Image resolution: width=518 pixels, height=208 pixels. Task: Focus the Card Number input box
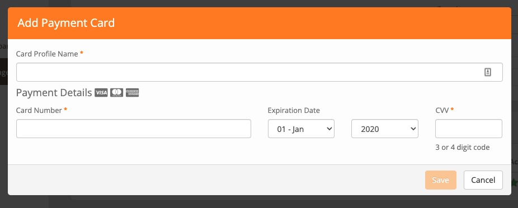pos(134,129)
